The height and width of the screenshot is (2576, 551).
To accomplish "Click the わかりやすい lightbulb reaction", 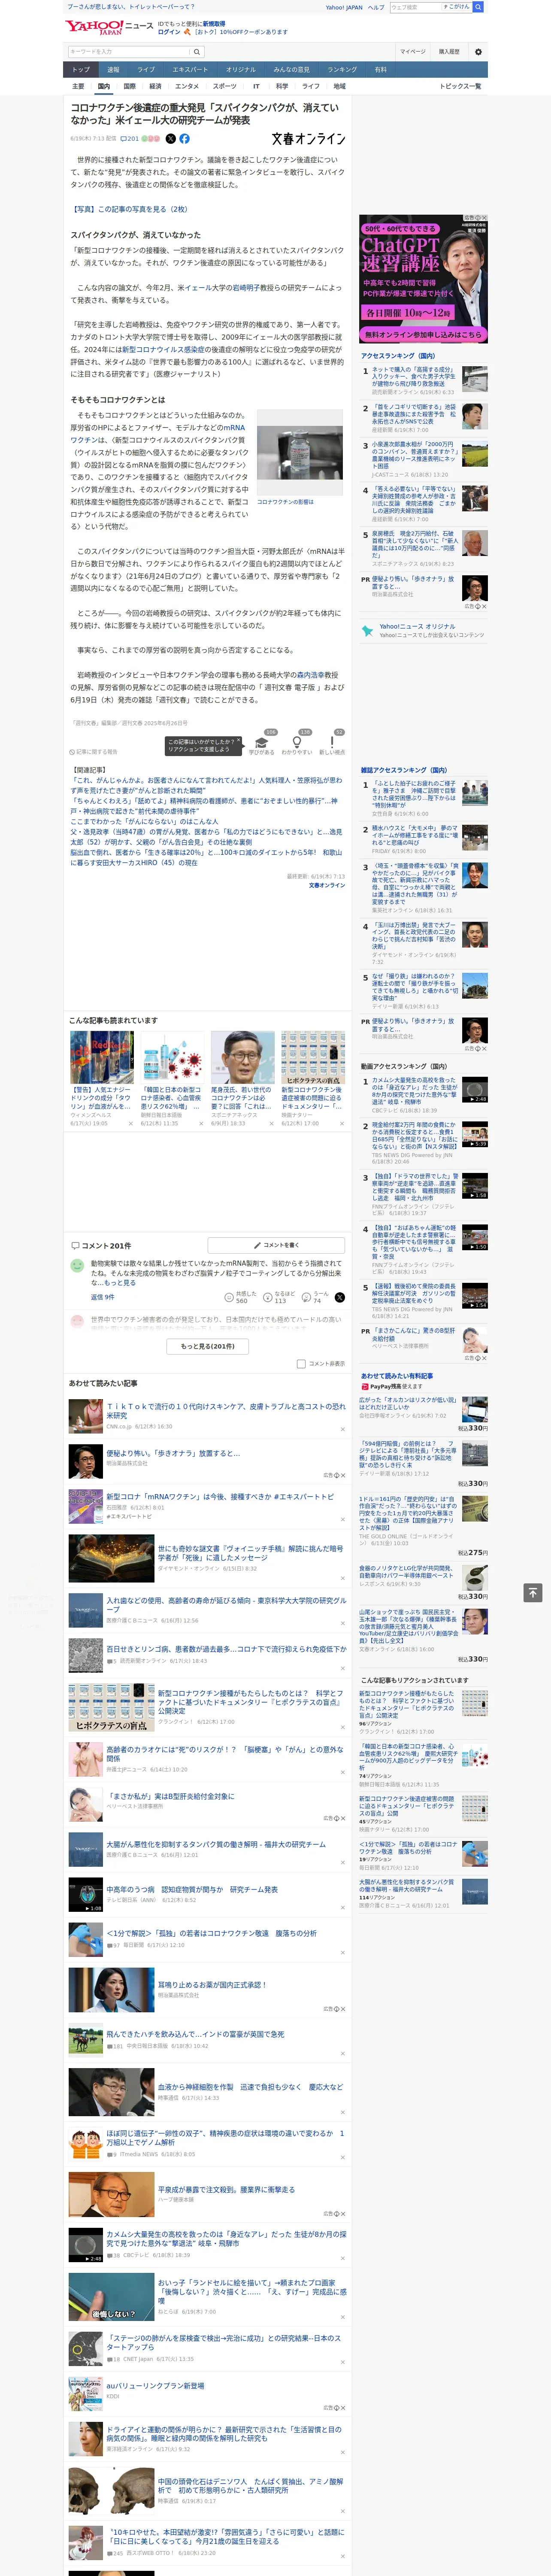I will [x=297, y=743].
